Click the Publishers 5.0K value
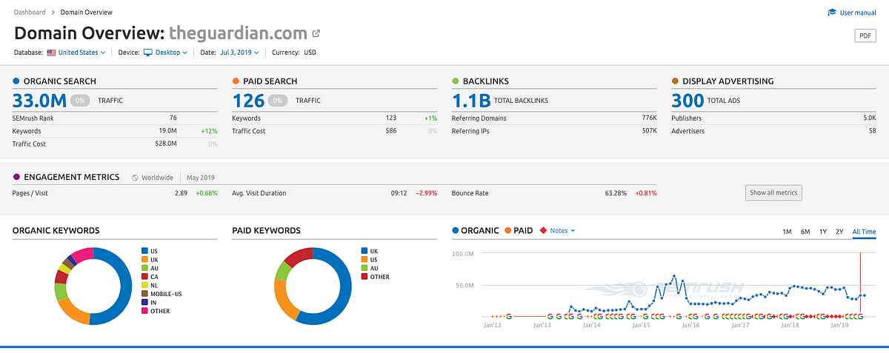Image resolution: width=889 pixels, height=353 pixels. point(870,118)
